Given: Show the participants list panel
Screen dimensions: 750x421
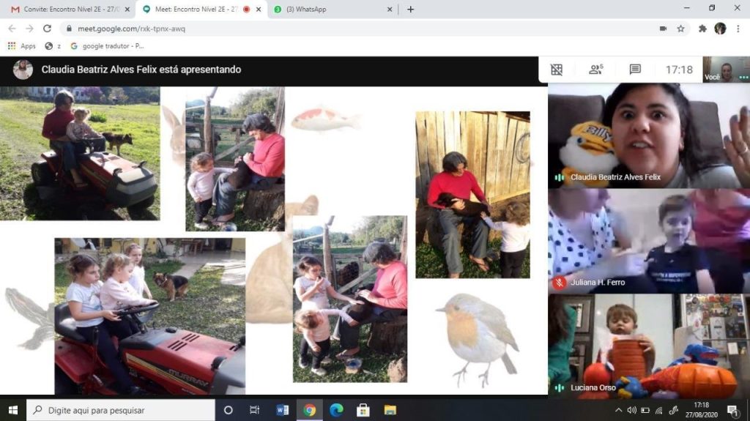Looking at the screenshot, I should point(595,70).
